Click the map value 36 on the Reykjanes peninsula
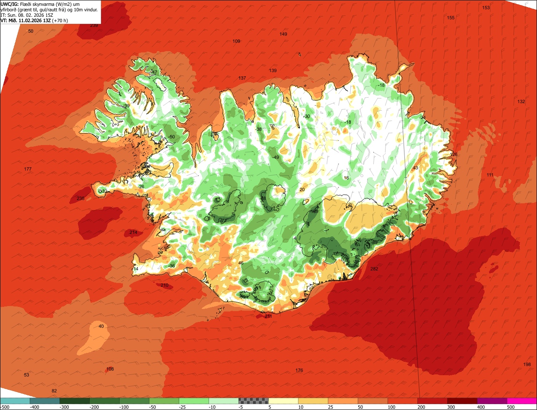This screenshot has height=410, width=537. pyautogui.click(x=172, y=266)
